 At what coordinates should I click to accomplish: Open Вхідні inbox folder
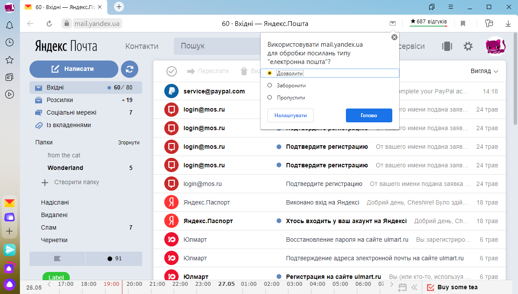coord(86,88)
